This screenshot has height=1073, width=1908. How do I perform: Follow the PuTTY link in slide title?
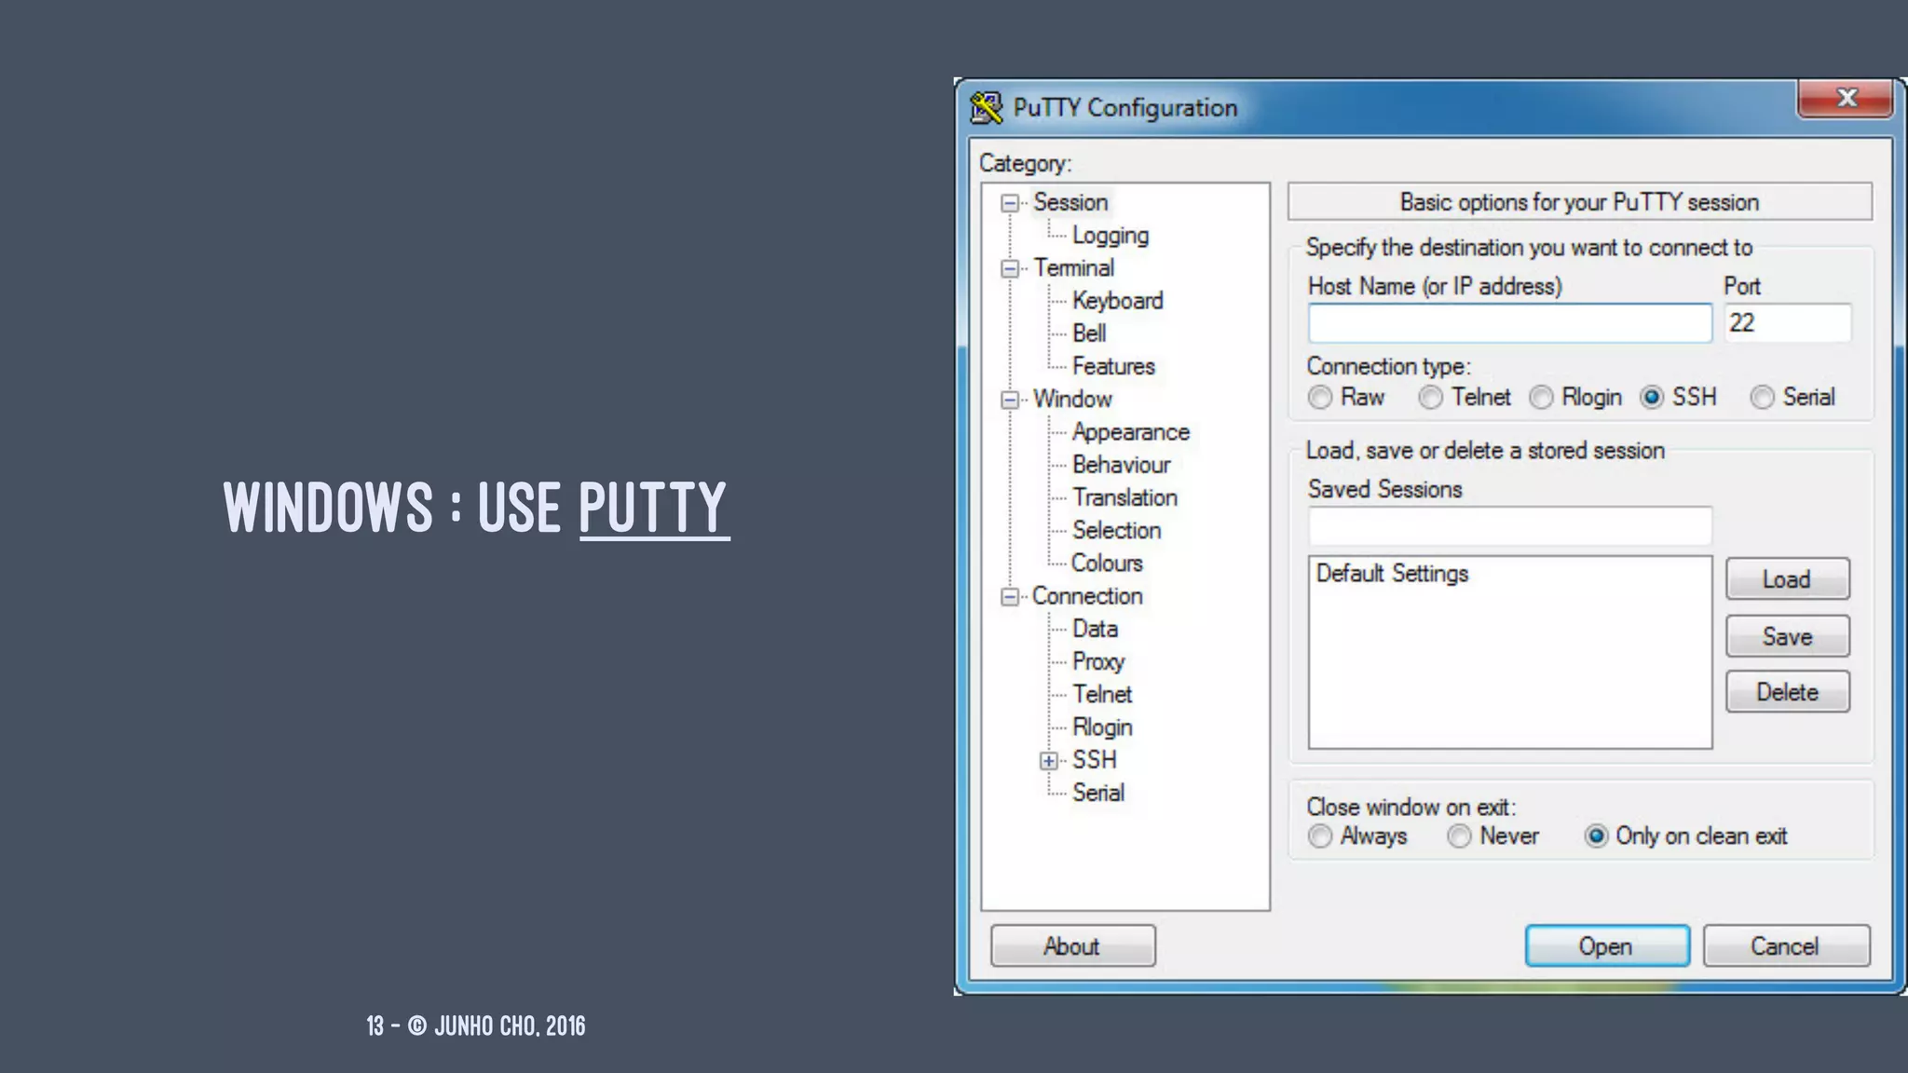coord(652,508)
